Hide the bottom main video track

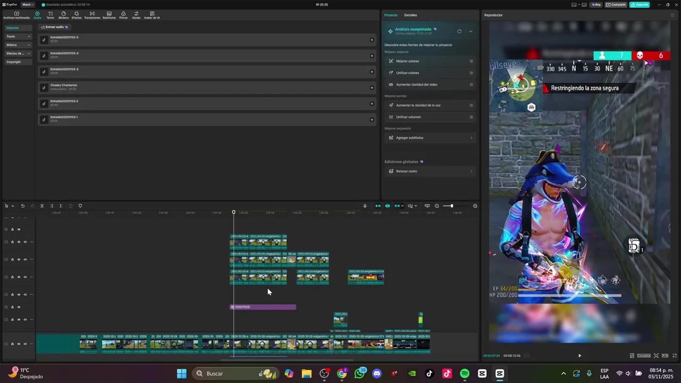[19, 344]
